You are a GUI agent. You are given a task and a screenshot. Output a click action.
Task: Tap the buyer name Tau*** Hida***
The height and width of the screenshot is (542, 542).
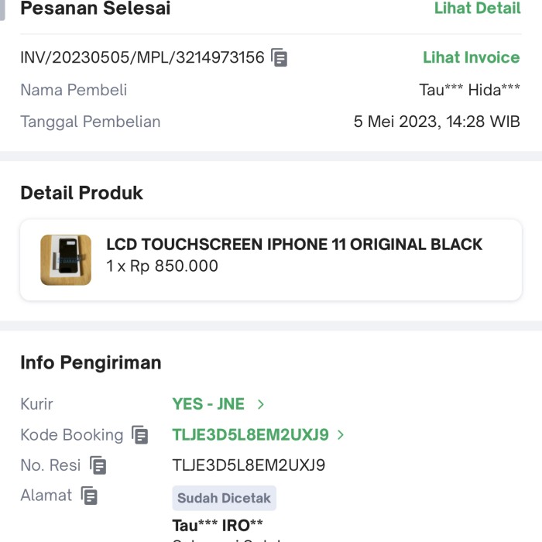tap(469, 90)
